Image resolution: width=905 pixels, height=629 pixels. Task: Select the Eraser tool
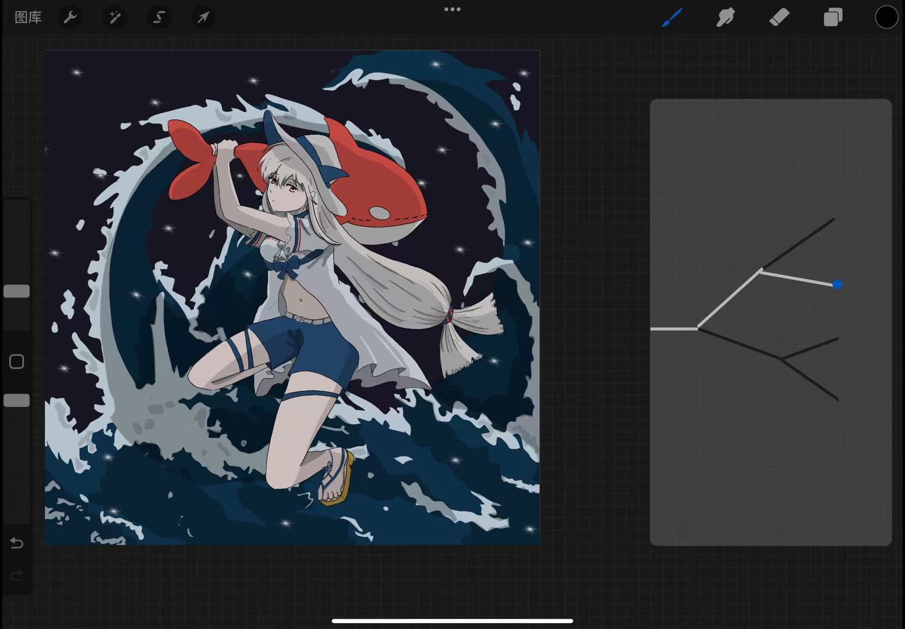point(779,17)
